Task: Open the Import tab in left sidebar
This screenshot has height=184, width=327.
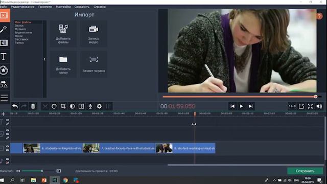Action: click(5, 15)
